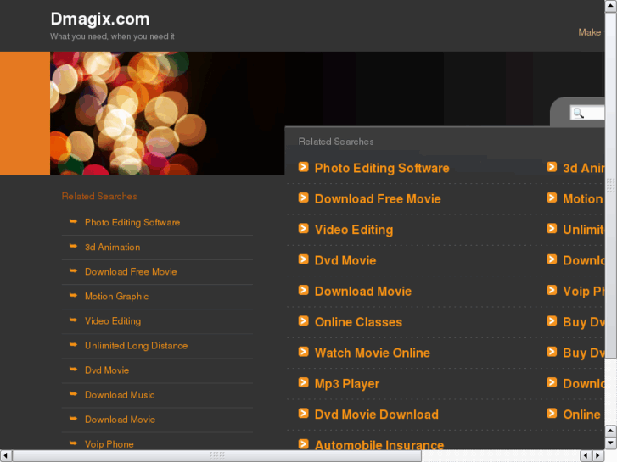Click bullet arrow beside Download Music
The image size is (617, 462).
pyautogui.click(x=73, y=394)
